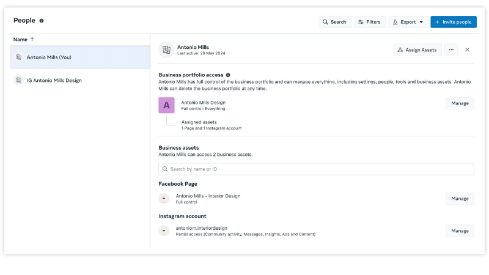Open the Search button
The width and height of the screenshot is (489, 275).
click(x=334, y=22)
